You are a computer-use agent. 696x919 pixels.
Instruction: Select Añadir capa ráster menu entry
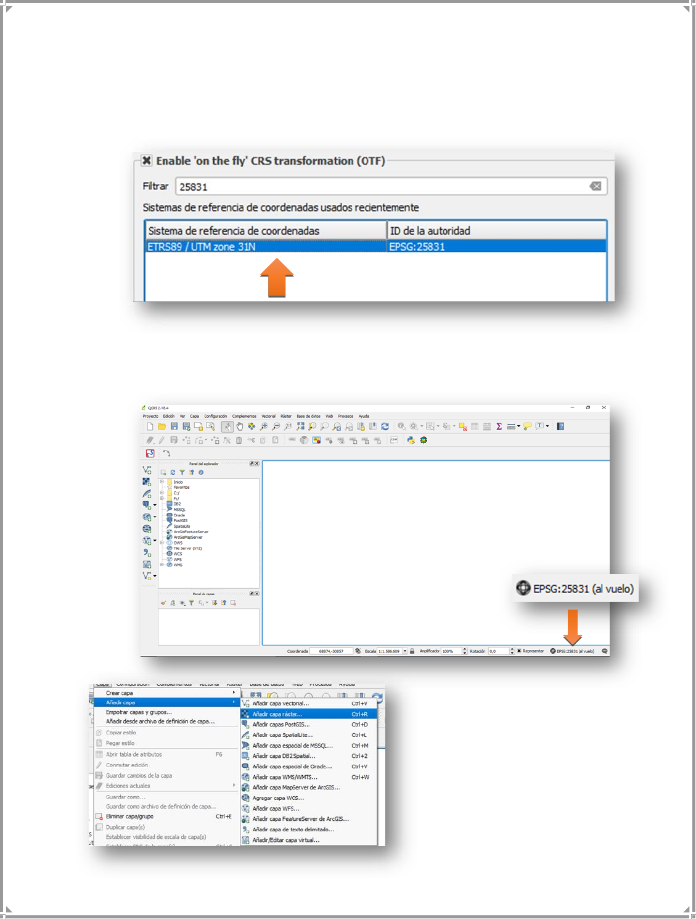coord(309,714)
